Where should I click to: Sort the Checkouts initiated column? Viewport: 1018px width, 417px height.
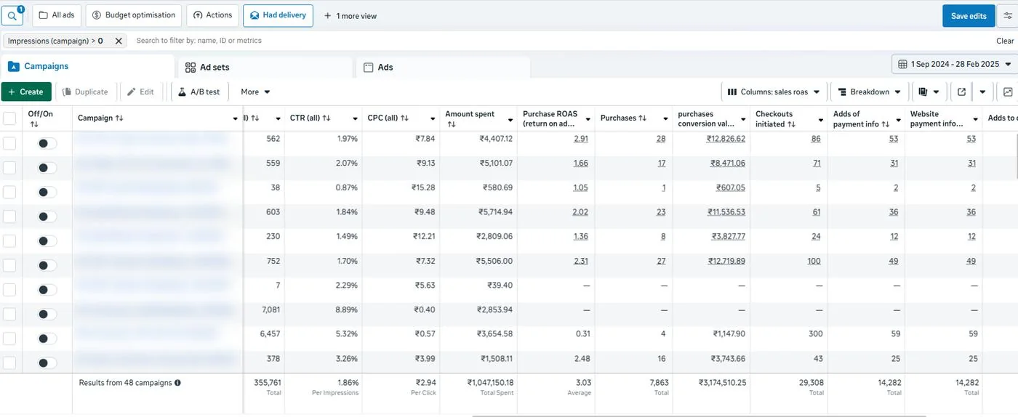tap(791, 124)
